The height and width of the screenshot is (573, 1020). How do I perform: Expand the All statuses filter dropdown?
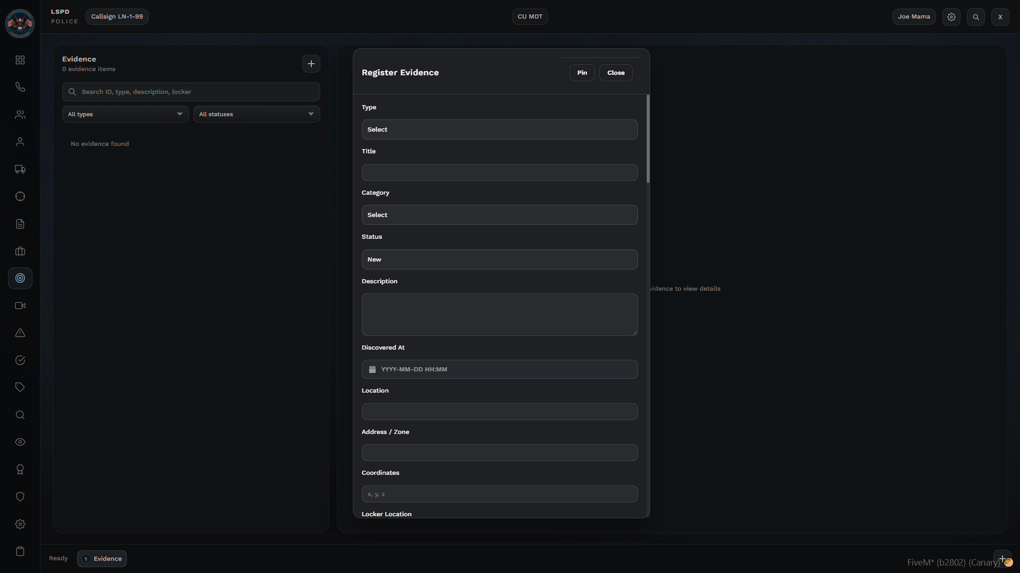pos(257,114)
